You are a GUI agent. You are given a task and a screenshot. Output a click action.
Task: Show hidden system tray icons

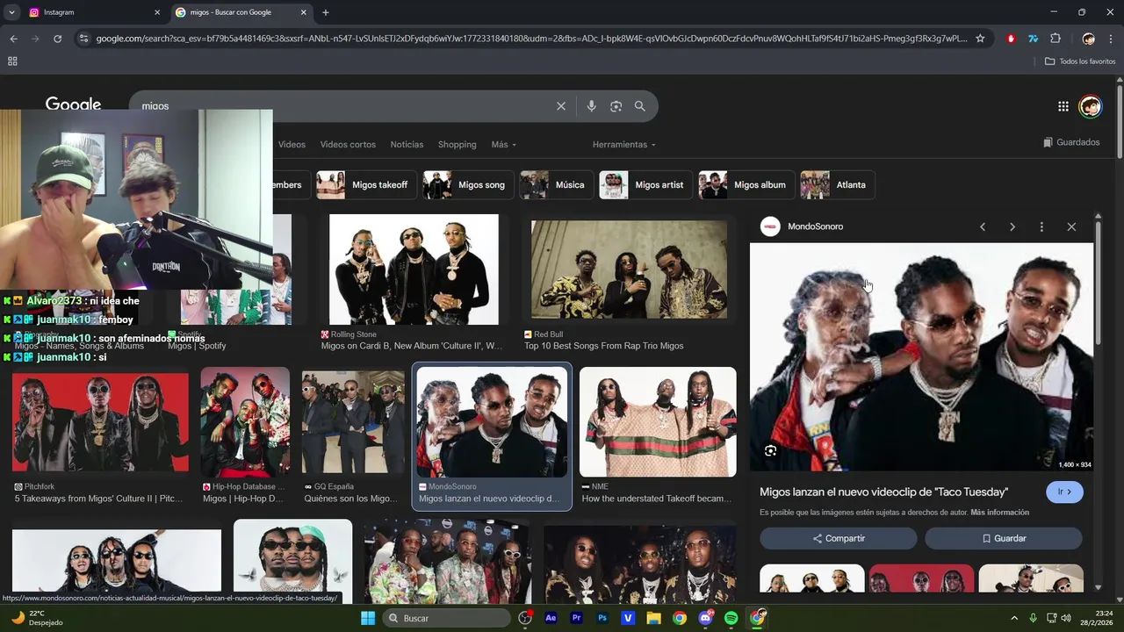[x=1014, y=618]
